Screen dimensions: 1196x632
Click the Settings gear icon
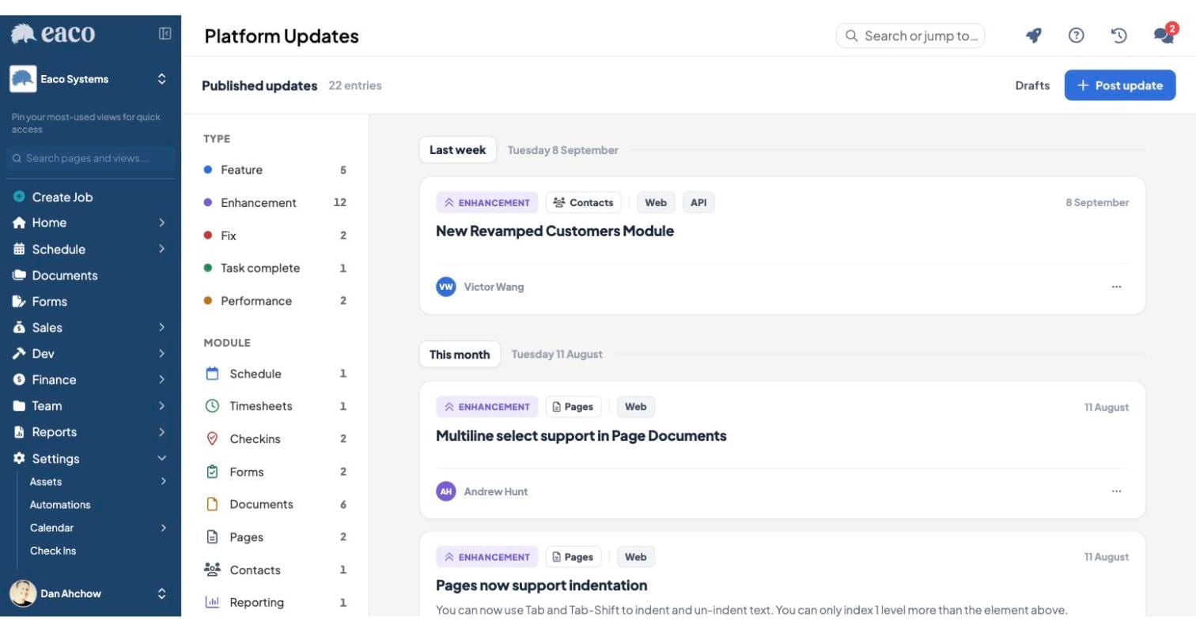point(19,458)
